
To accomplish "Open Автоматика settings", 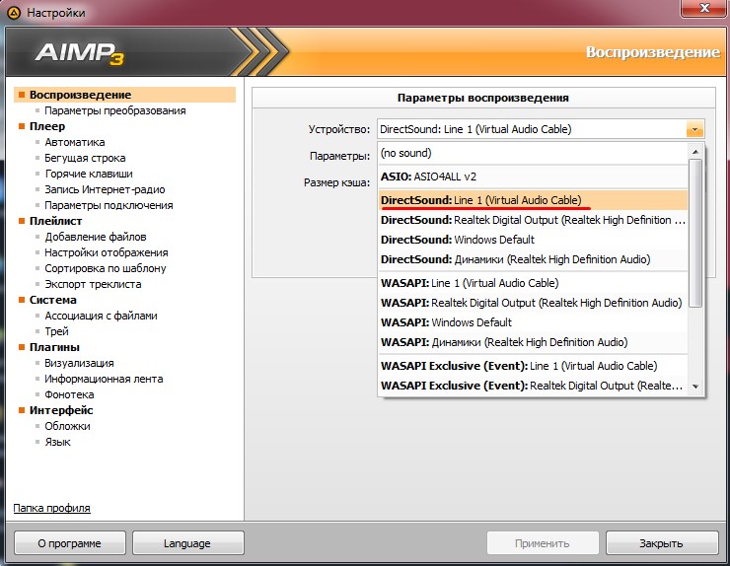I will (75, 142).
